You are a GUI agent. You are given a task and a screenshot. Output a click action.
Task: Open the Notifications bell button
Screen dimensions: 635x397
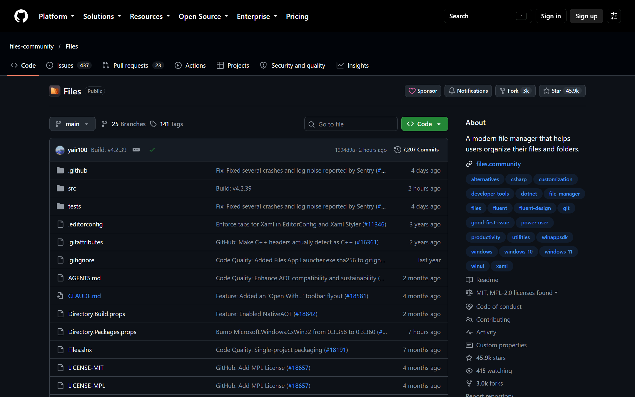pyautogui.click(x=468, y=91)
